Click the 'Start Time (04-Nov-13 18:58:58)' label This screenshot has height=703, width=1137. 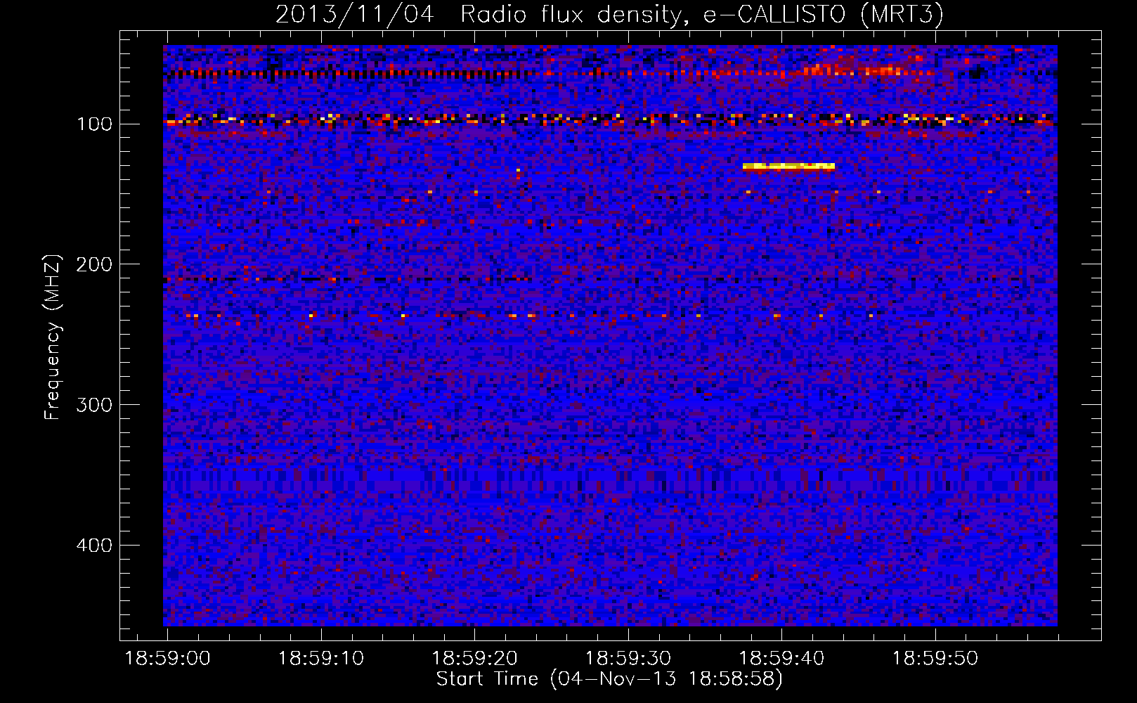(609, 679)
